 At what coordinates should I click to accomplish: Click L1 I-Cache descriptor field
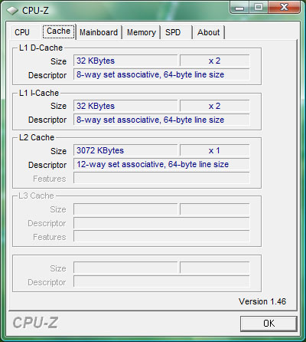(x=161, y=120)
